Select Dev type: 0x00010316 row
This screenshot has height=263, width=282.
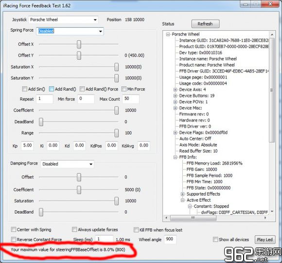(201, 53)
